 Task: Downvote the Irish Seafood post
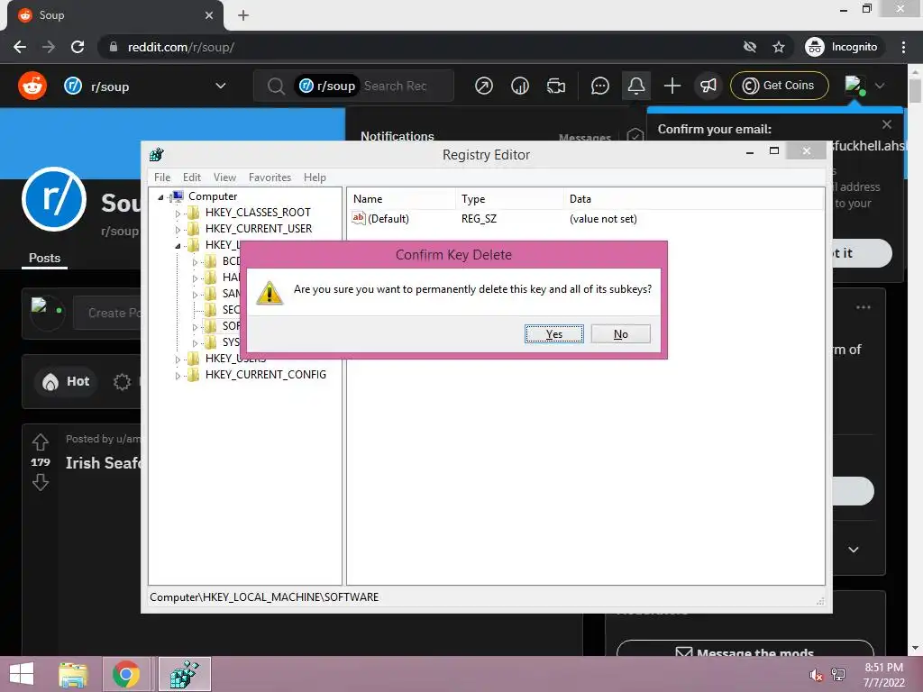[x=40, y=483]
